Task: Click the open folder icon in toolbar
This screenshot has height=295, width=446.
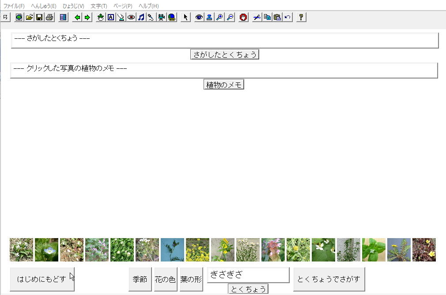Action: [x=29, y=17]
